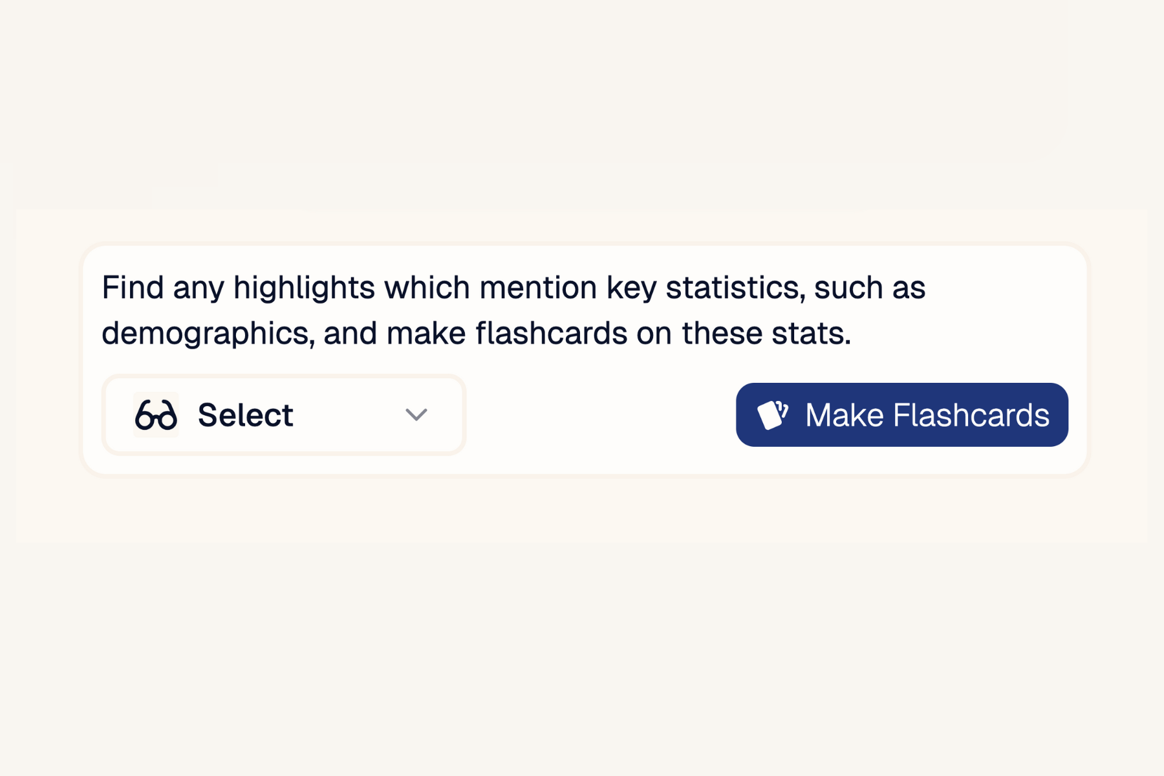Click the word 'make' in the prompt sentence
The image size is (1164, 776).
tap(426, 334)
